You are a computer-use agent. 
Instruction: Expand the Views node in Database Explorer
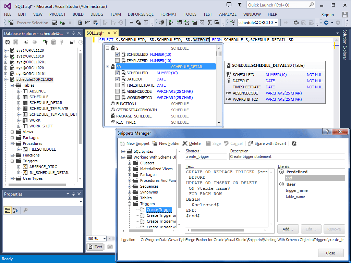click(11, 131)
